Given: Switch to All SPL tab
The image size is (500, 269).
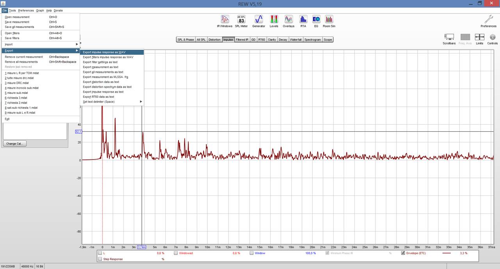Looking at the screenshot, I should [201, 39].
